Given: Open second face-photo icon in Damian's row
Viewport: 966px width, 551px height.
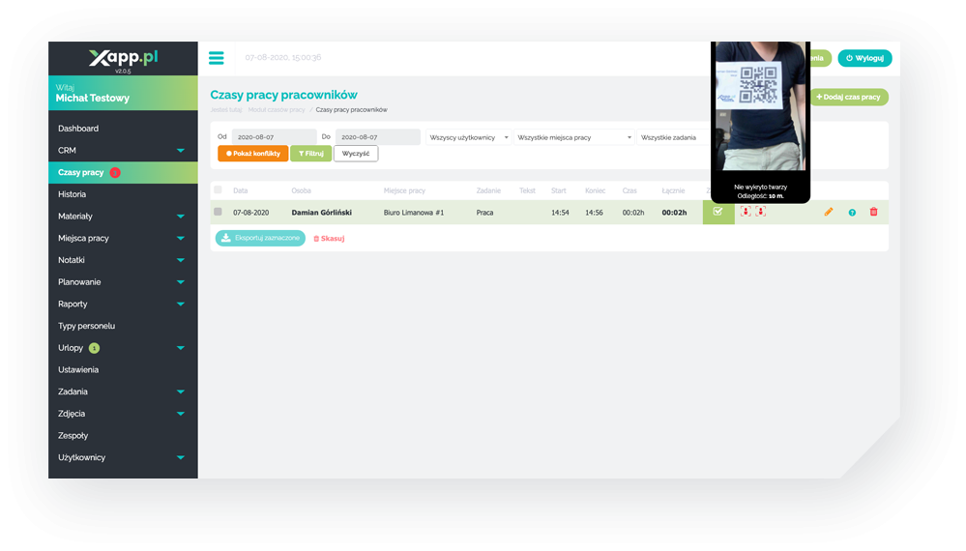Looking at the screenshot, I should pos(761,212).
